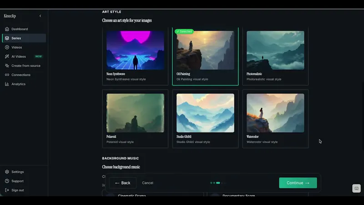Open the Series section
This screenshot has height=205, width=364.
pos(24,38)
